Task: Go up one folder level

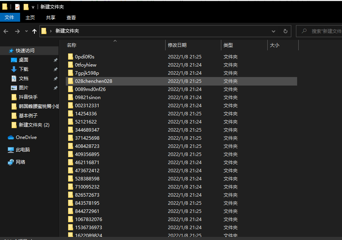Action: tap(34, 31)
